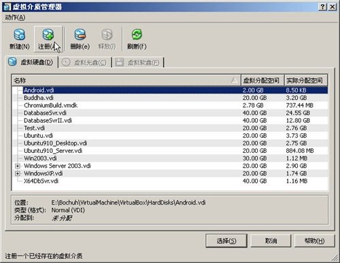Screen dimensions: 340x263
Task: Switch to the 虚拟光盘(C) tab
Action: click(84, 63)
